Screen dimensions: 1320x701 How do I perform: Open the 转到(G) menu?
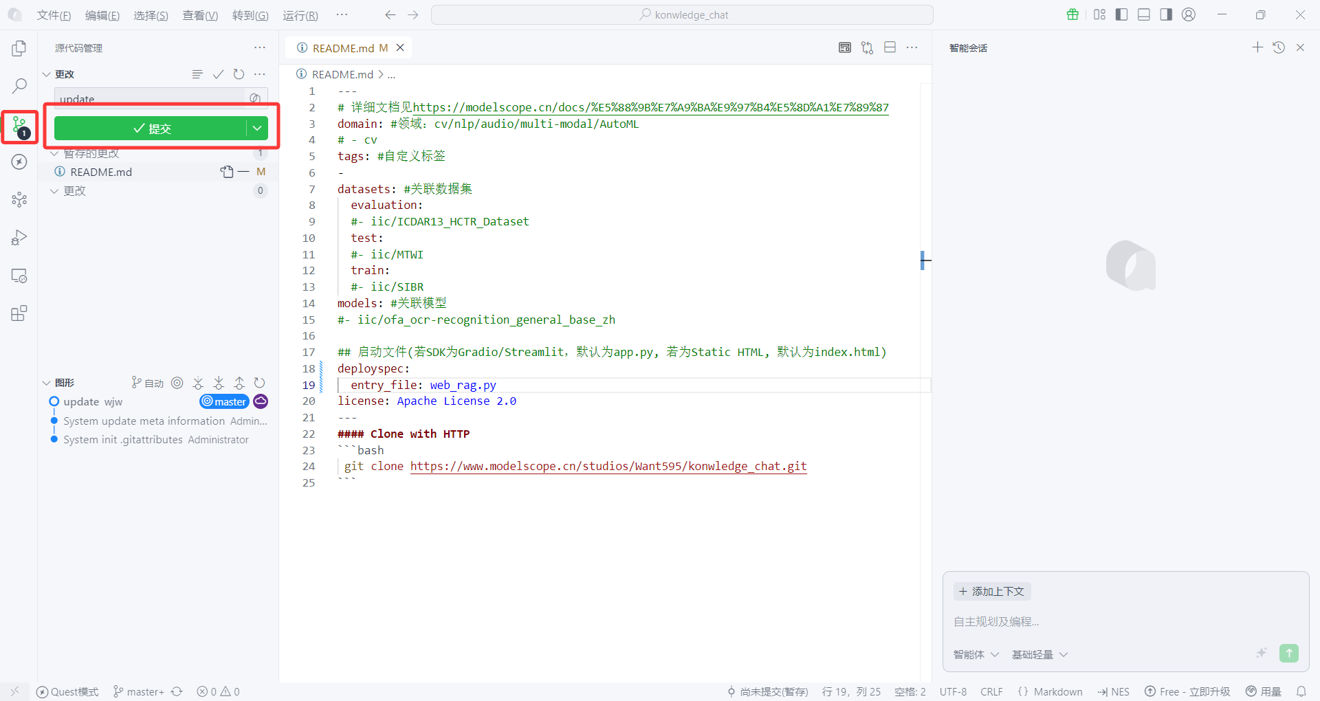(x=250, y=15)
